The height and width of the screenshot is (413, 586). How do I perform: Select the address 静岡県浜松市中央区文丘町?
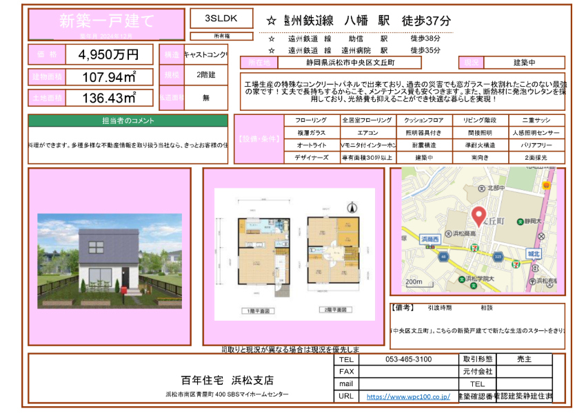click(x=350, y=63)
